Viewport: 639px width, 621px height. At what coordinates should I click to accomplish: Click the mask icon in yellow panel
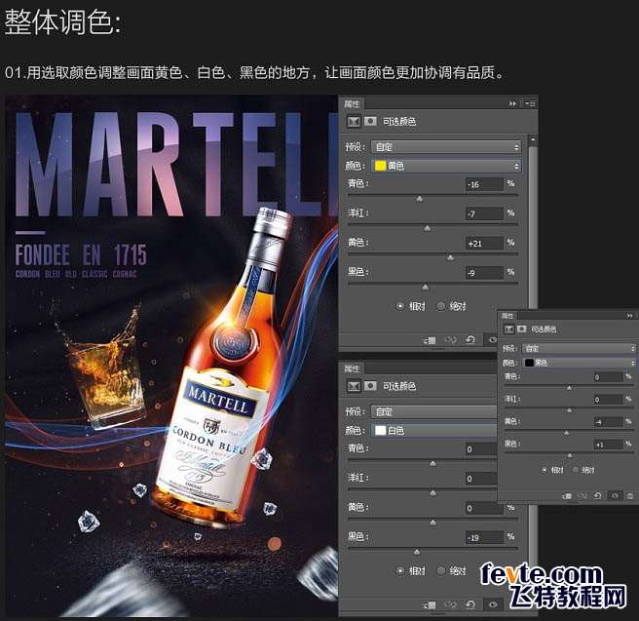(370, 122)
